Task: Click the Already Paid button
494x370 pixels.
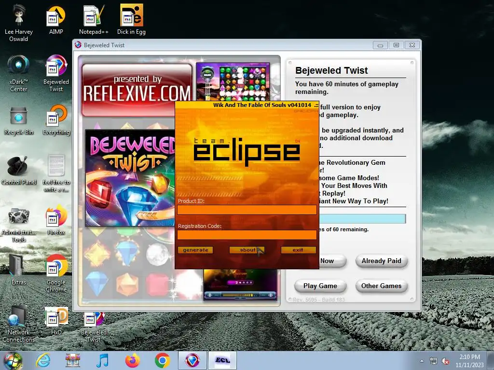Action: tap(382, 261)
